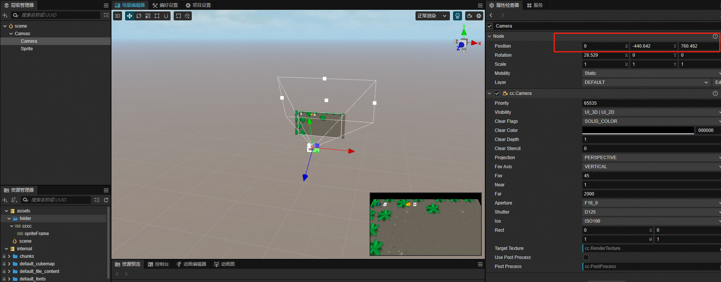
Task: Collapse the cc.Camera component section
Action: [x=489, y=93]
